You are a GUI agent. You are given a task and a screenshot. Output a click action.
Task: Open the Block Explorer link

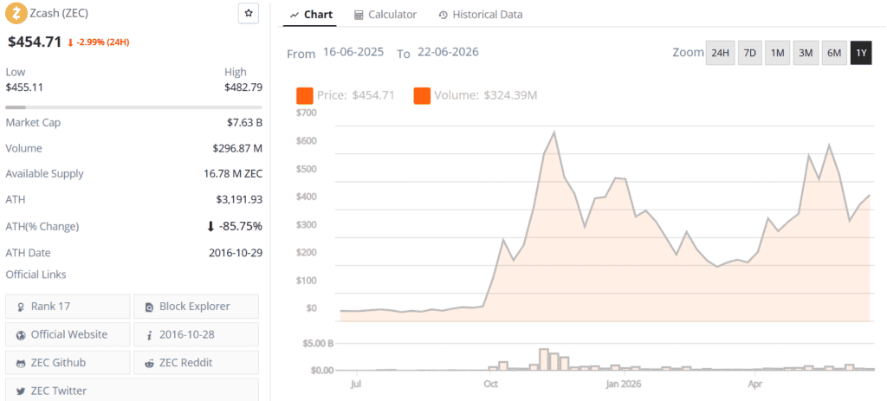[x=197, y=307]
